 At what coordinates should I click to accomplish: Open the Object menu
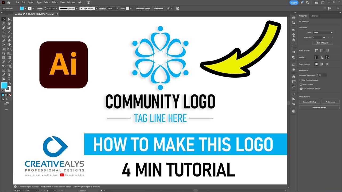coord(31,2)
